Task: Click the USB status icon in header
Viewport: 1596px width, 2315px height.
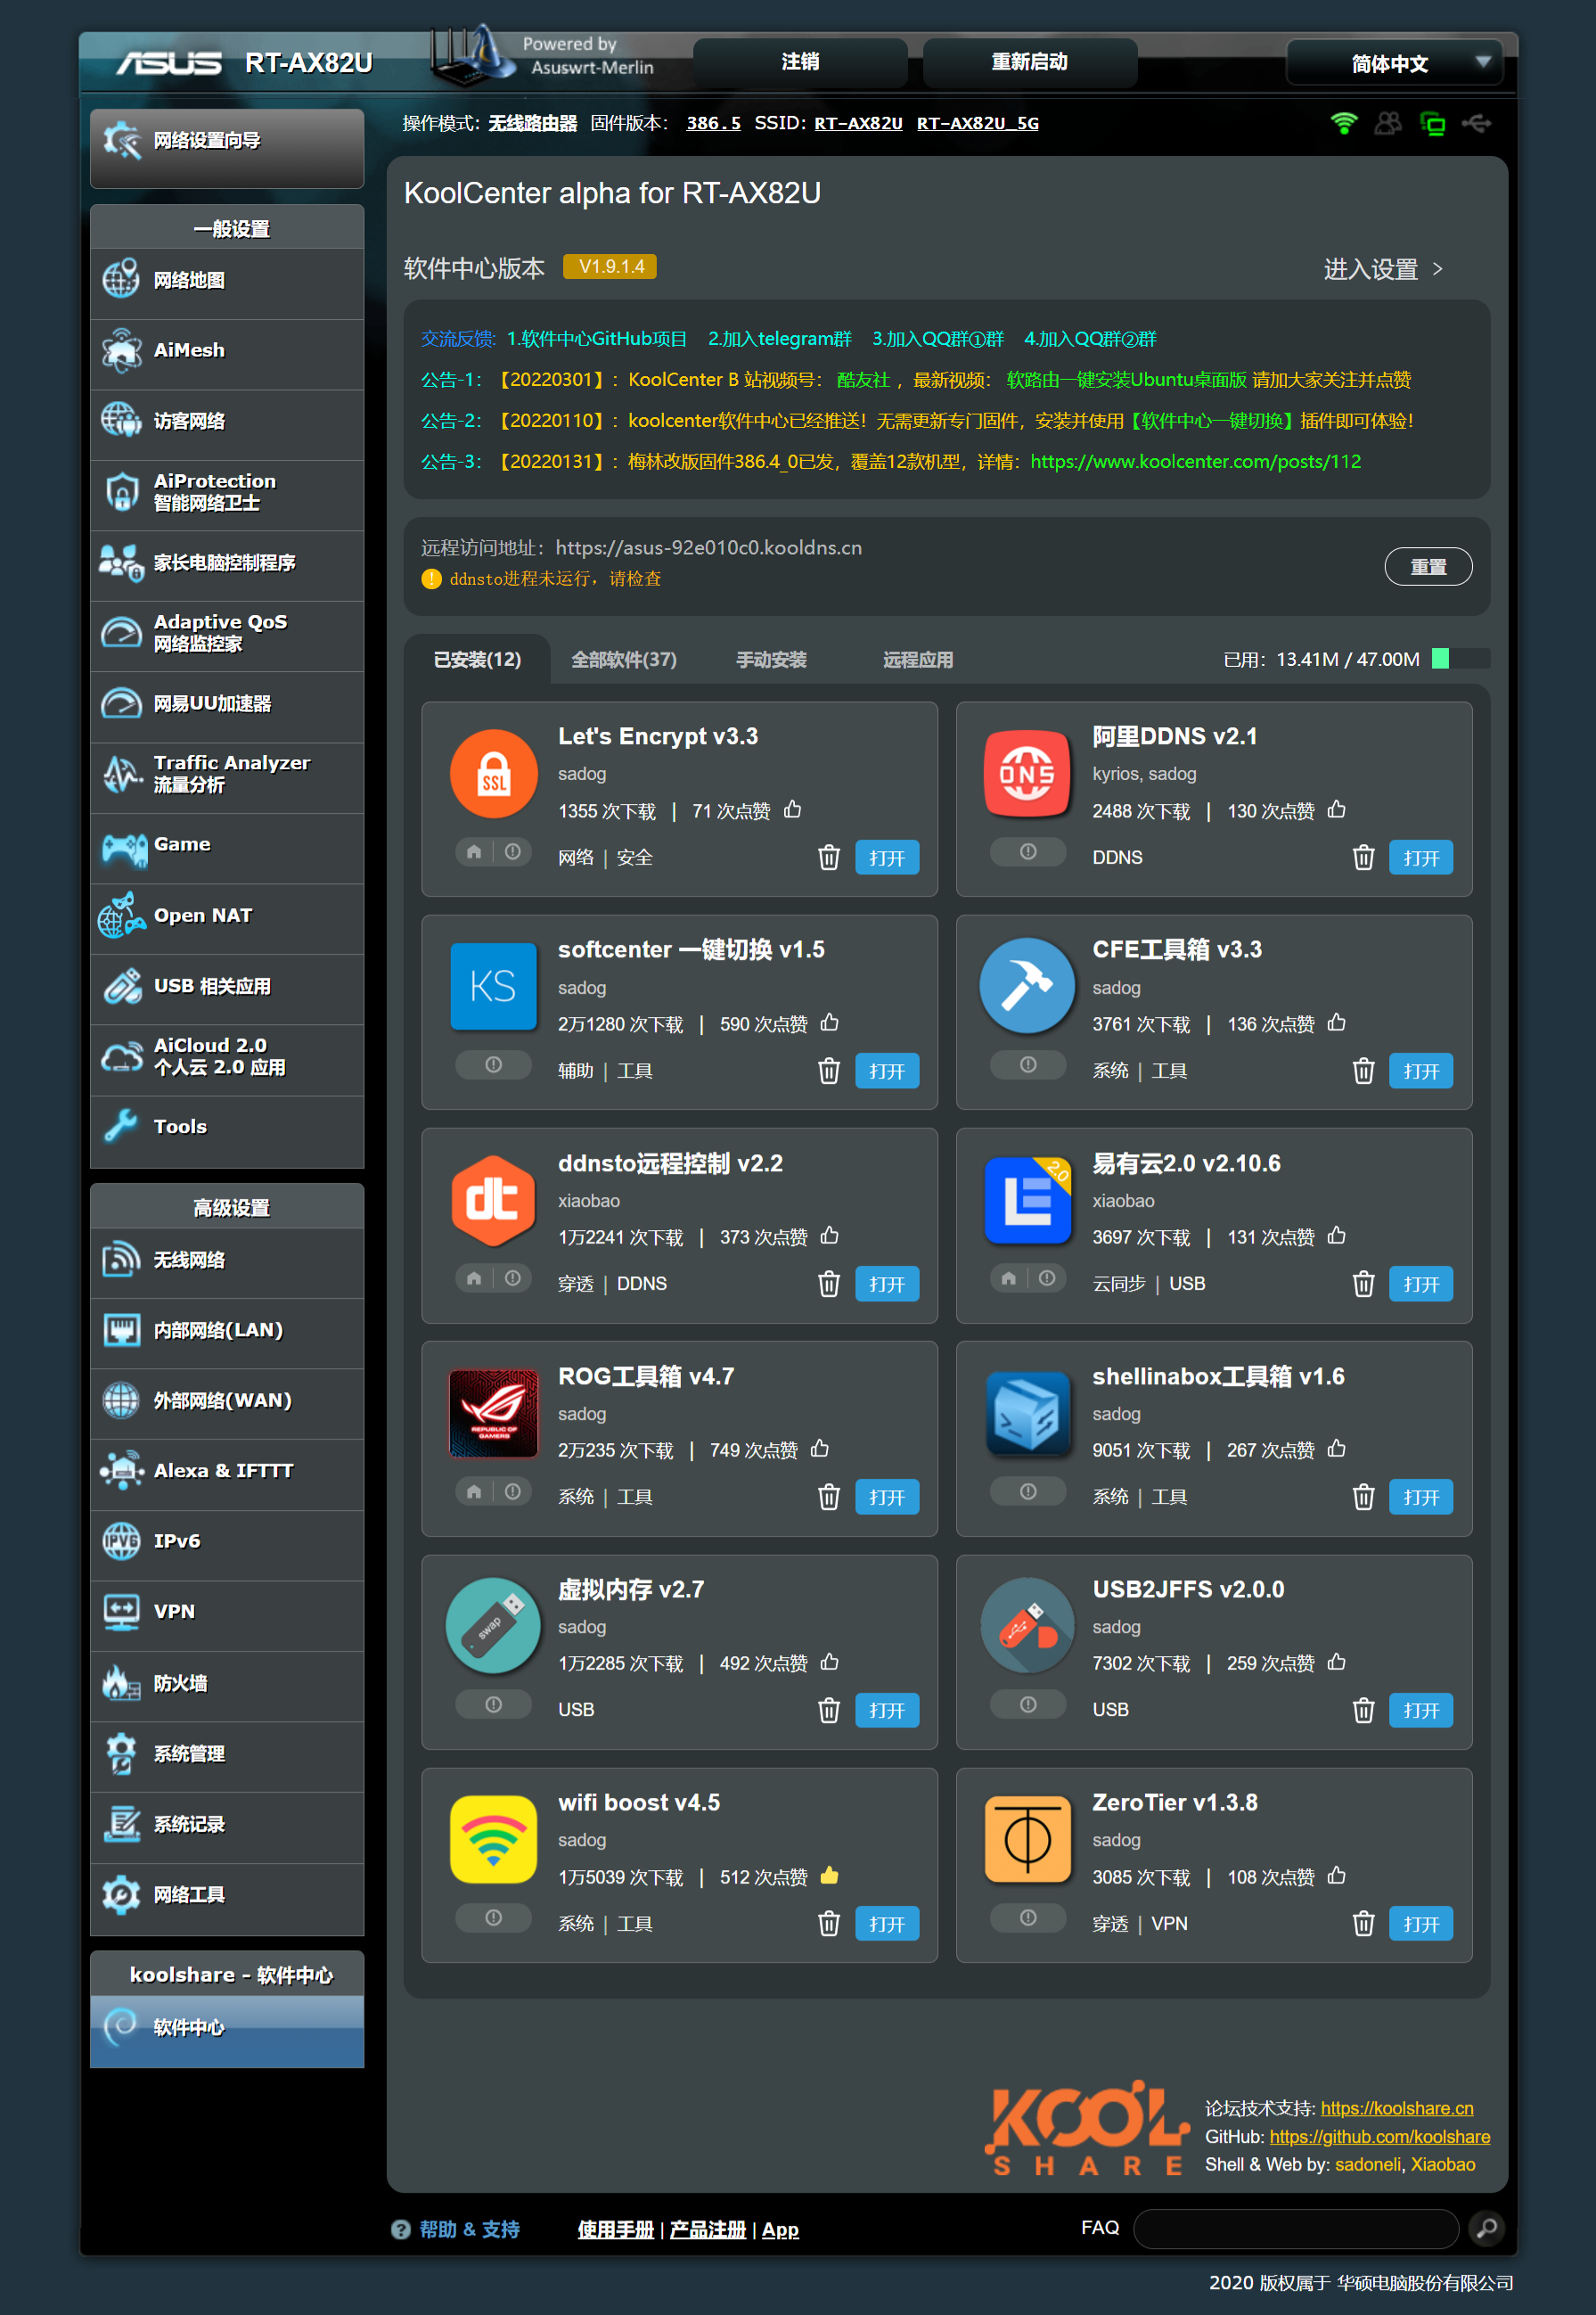Action: pyautogui.click(x=1476, y=123)
